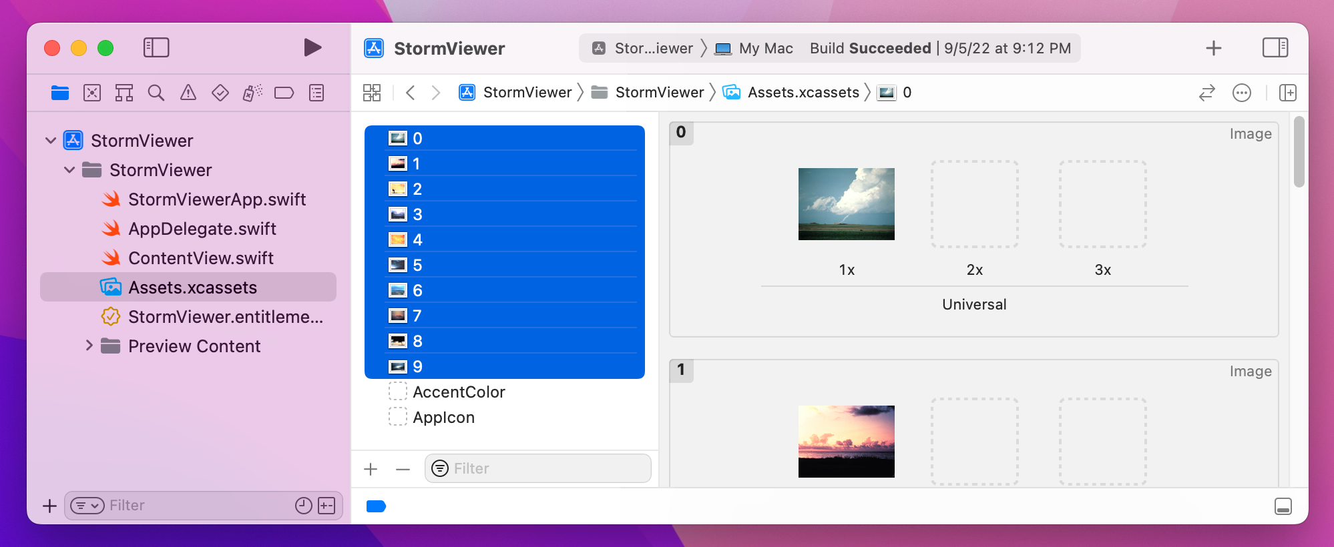Click StormViewer project in jump bar

515,92
